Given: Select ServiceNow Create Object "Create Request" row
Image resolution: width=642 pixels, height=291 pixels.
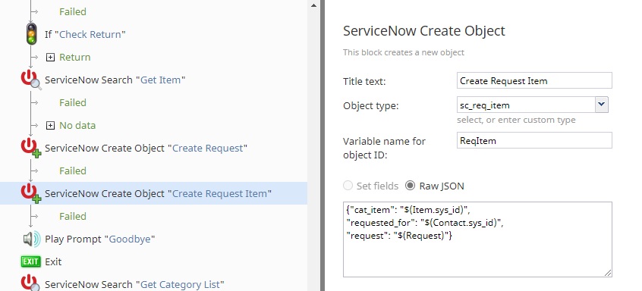Looking at the screenshot, I should pos(146,148).
